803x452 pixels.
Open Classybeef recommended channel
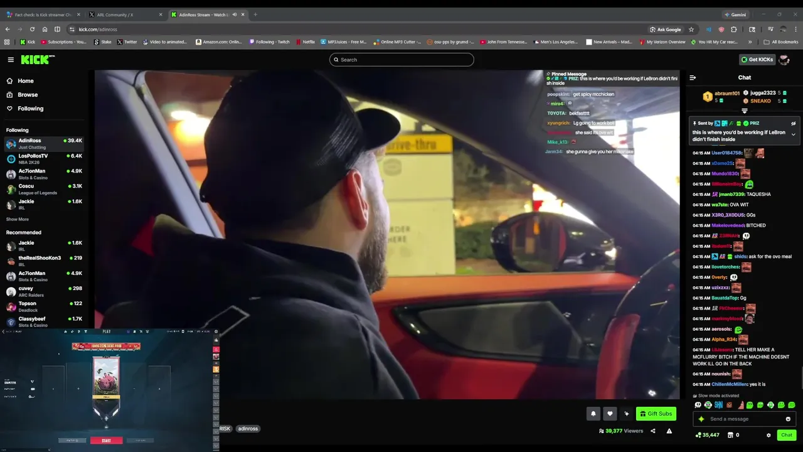[x=44, y=321]
